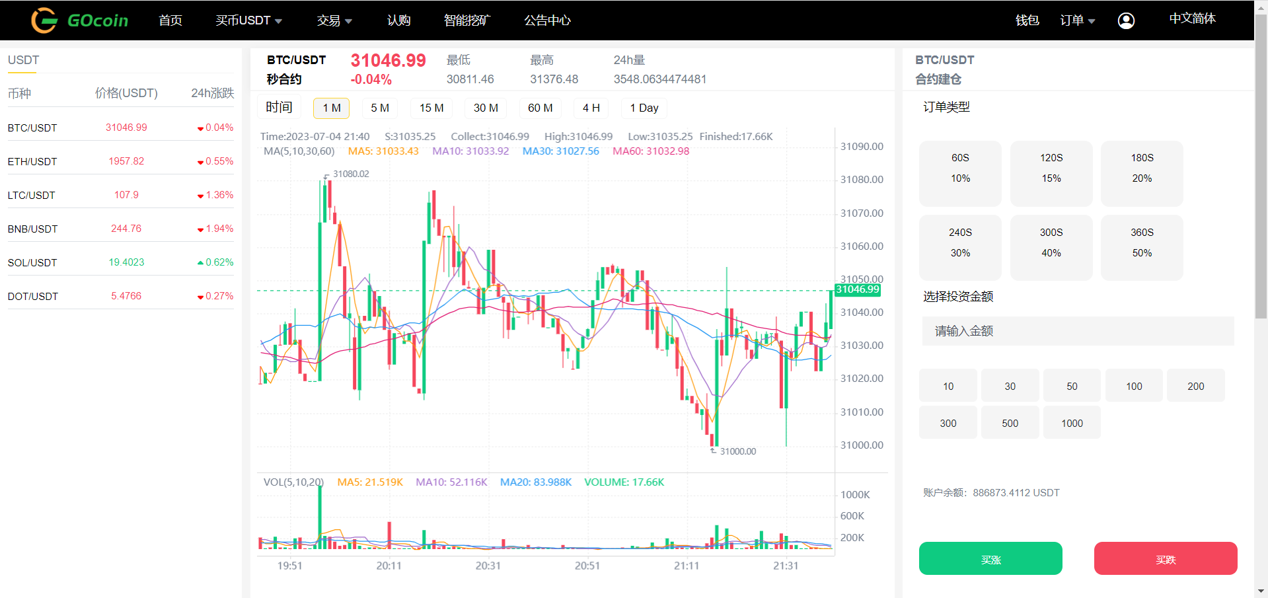Change language via 中文简体
This screenshot has width=1268, height=598.
coord(1192,19)
